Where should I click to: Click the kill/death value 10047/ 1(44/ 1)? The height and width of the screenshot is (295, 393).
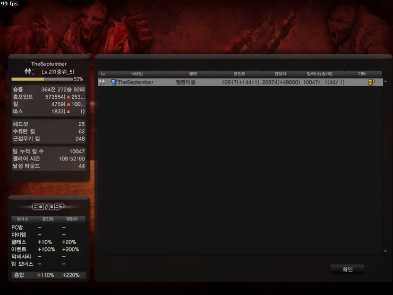(x=324, y=82)
